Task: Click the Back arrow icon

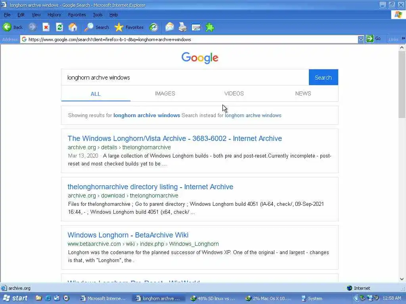Action: [7, 27]
